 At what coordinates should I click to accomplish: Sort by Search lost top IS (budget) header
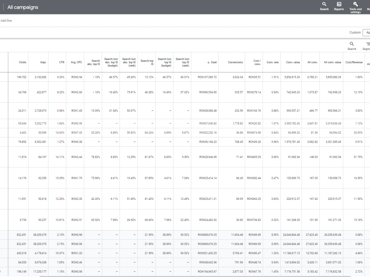(165, 62)
